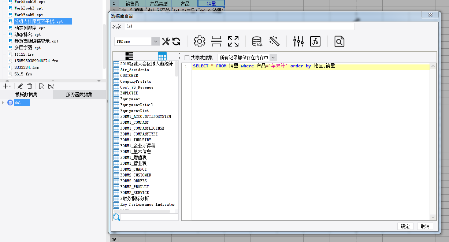
Task: Open the file 动态排名.cpt
Action: pos(27,34)
